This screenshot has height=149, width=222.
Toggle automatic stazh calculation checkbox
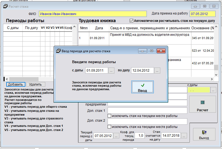point(131,21)
